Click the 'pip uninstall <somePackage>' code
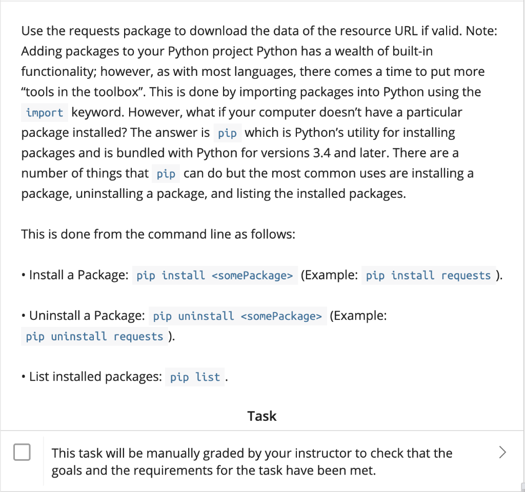 coord(237,316)
